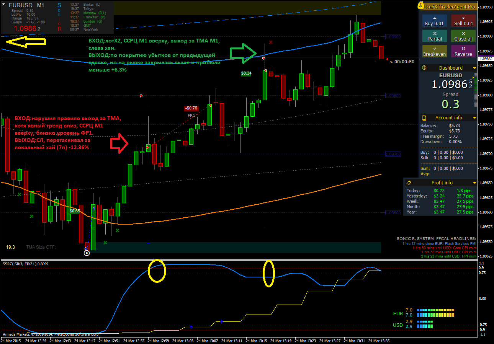Click the SONIC R. SYSTEM FFCAL HEADLINES title
Viewport: 494px width, 344px height.
point(437,238)
